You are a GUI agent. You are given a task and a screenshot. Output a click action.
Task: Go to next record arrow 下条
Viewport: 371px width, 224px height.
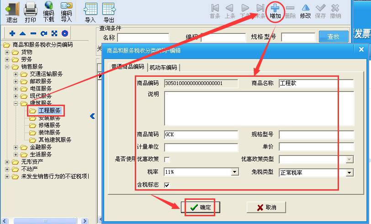point(245,8)
